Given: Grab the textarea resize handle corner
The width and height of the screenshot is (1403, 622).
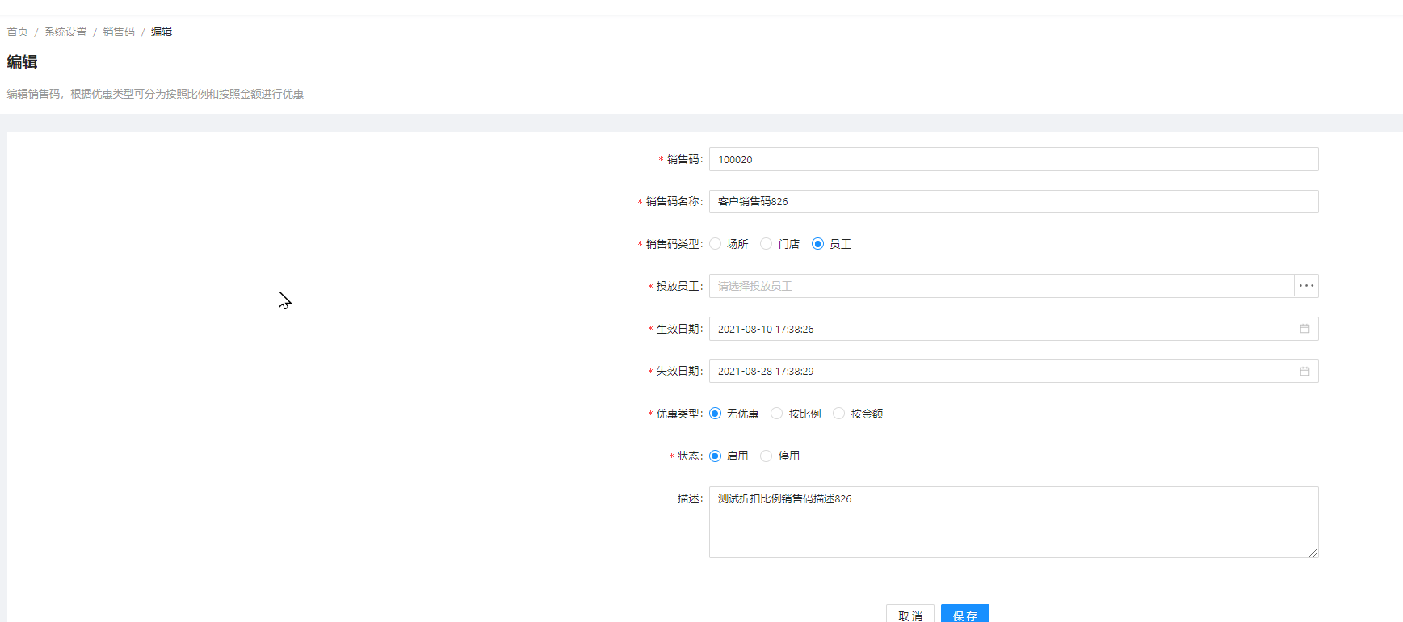Looking at the screenshot, I should [x=1313, y=553].
